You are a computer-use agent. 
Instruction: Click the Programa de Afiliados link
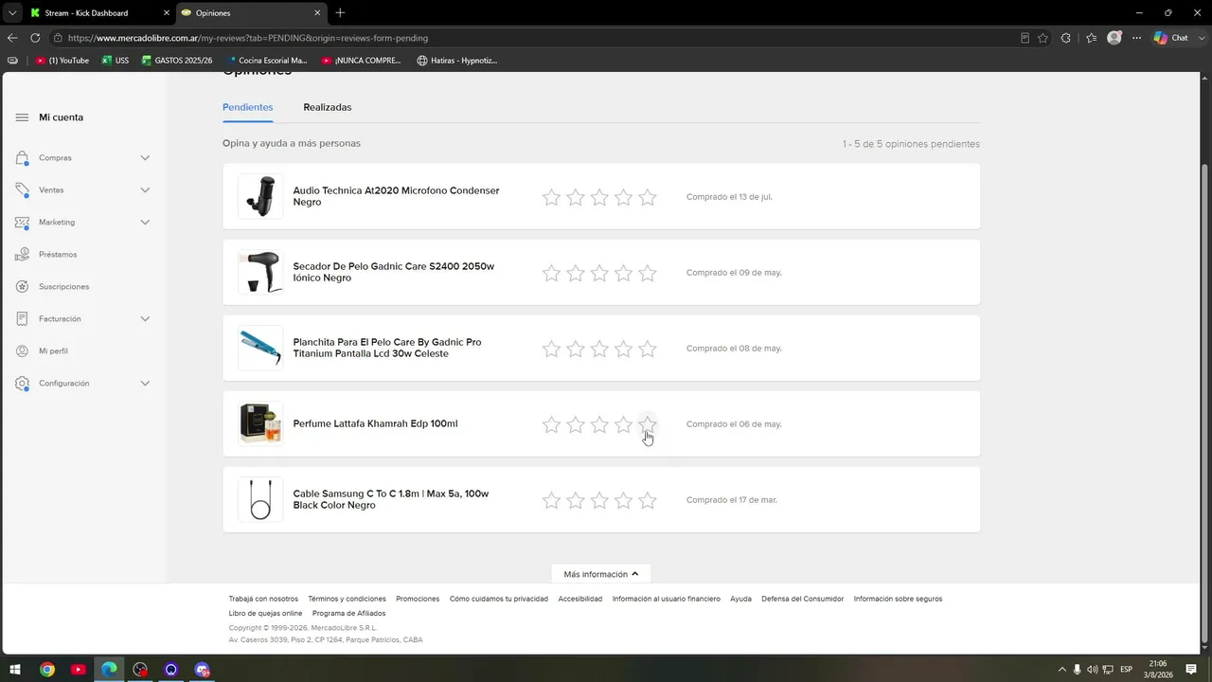pyautogui.click(x=348, y=613)
